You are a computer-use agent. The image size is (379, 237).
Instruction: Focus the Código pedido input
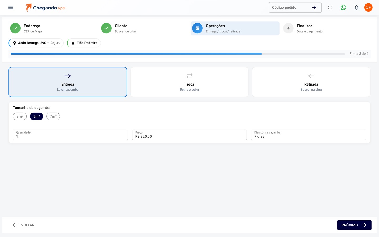(x=290, y=7)
